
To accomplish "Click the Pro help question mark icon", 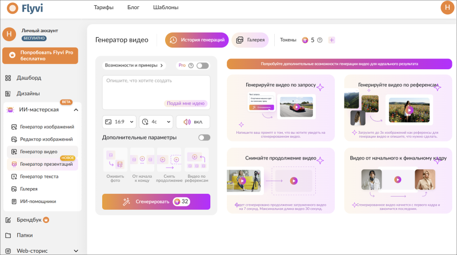I will (x=191, y=65).
